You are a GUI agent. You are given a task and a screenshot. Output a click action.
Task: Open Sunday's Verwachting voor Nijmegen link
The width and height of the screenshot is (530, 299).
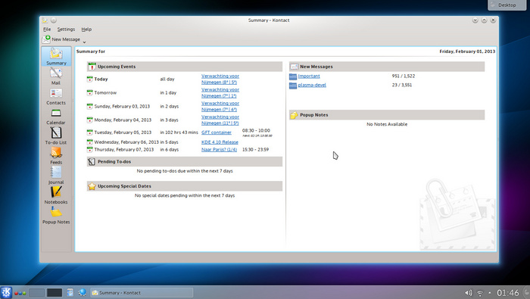point(220,106)
